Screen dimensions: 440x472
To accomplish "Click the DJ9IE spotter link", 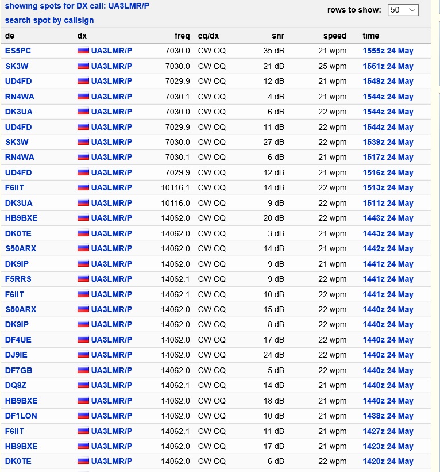I will tap(16, 355).
